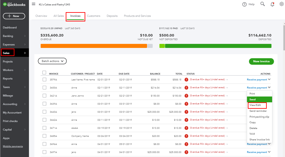Switch to the Customers tab
The image size is (285, 157).
point(93,16)
